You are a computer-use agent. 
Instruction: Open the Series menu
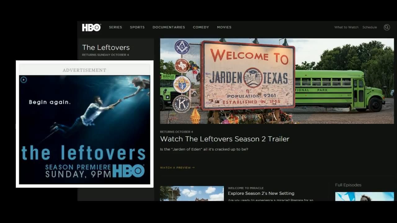[115, 27]
